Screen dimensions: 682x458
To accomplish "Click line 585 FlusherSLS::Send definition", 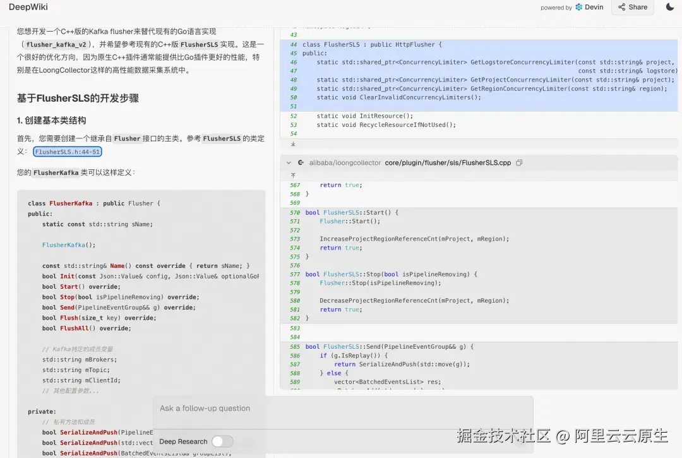I will tap(389, 347).
